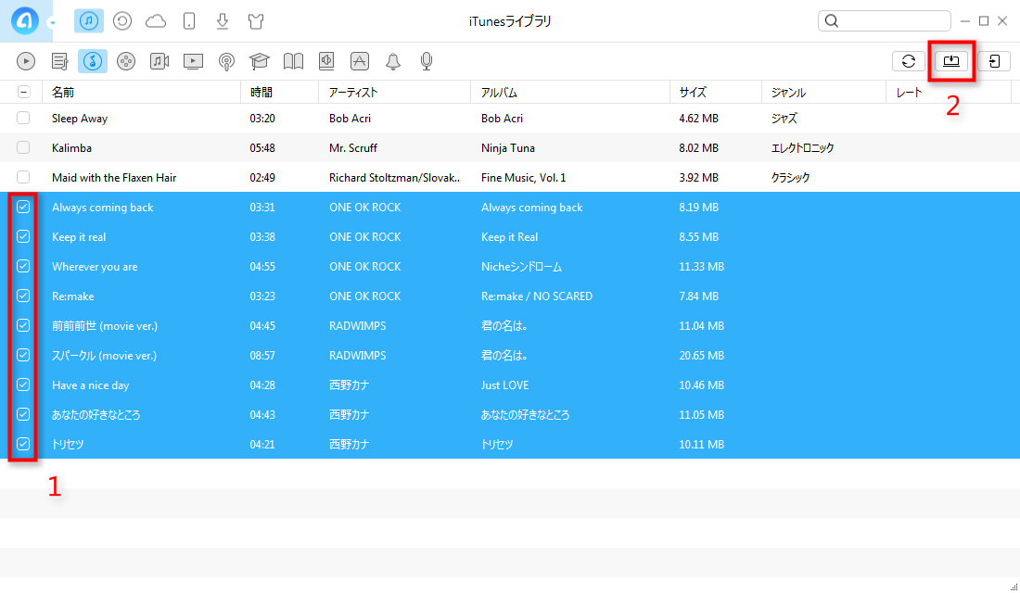Click the album "Nicheシンドローム"
Screen dimensions: 1020x593
(522, 267)
